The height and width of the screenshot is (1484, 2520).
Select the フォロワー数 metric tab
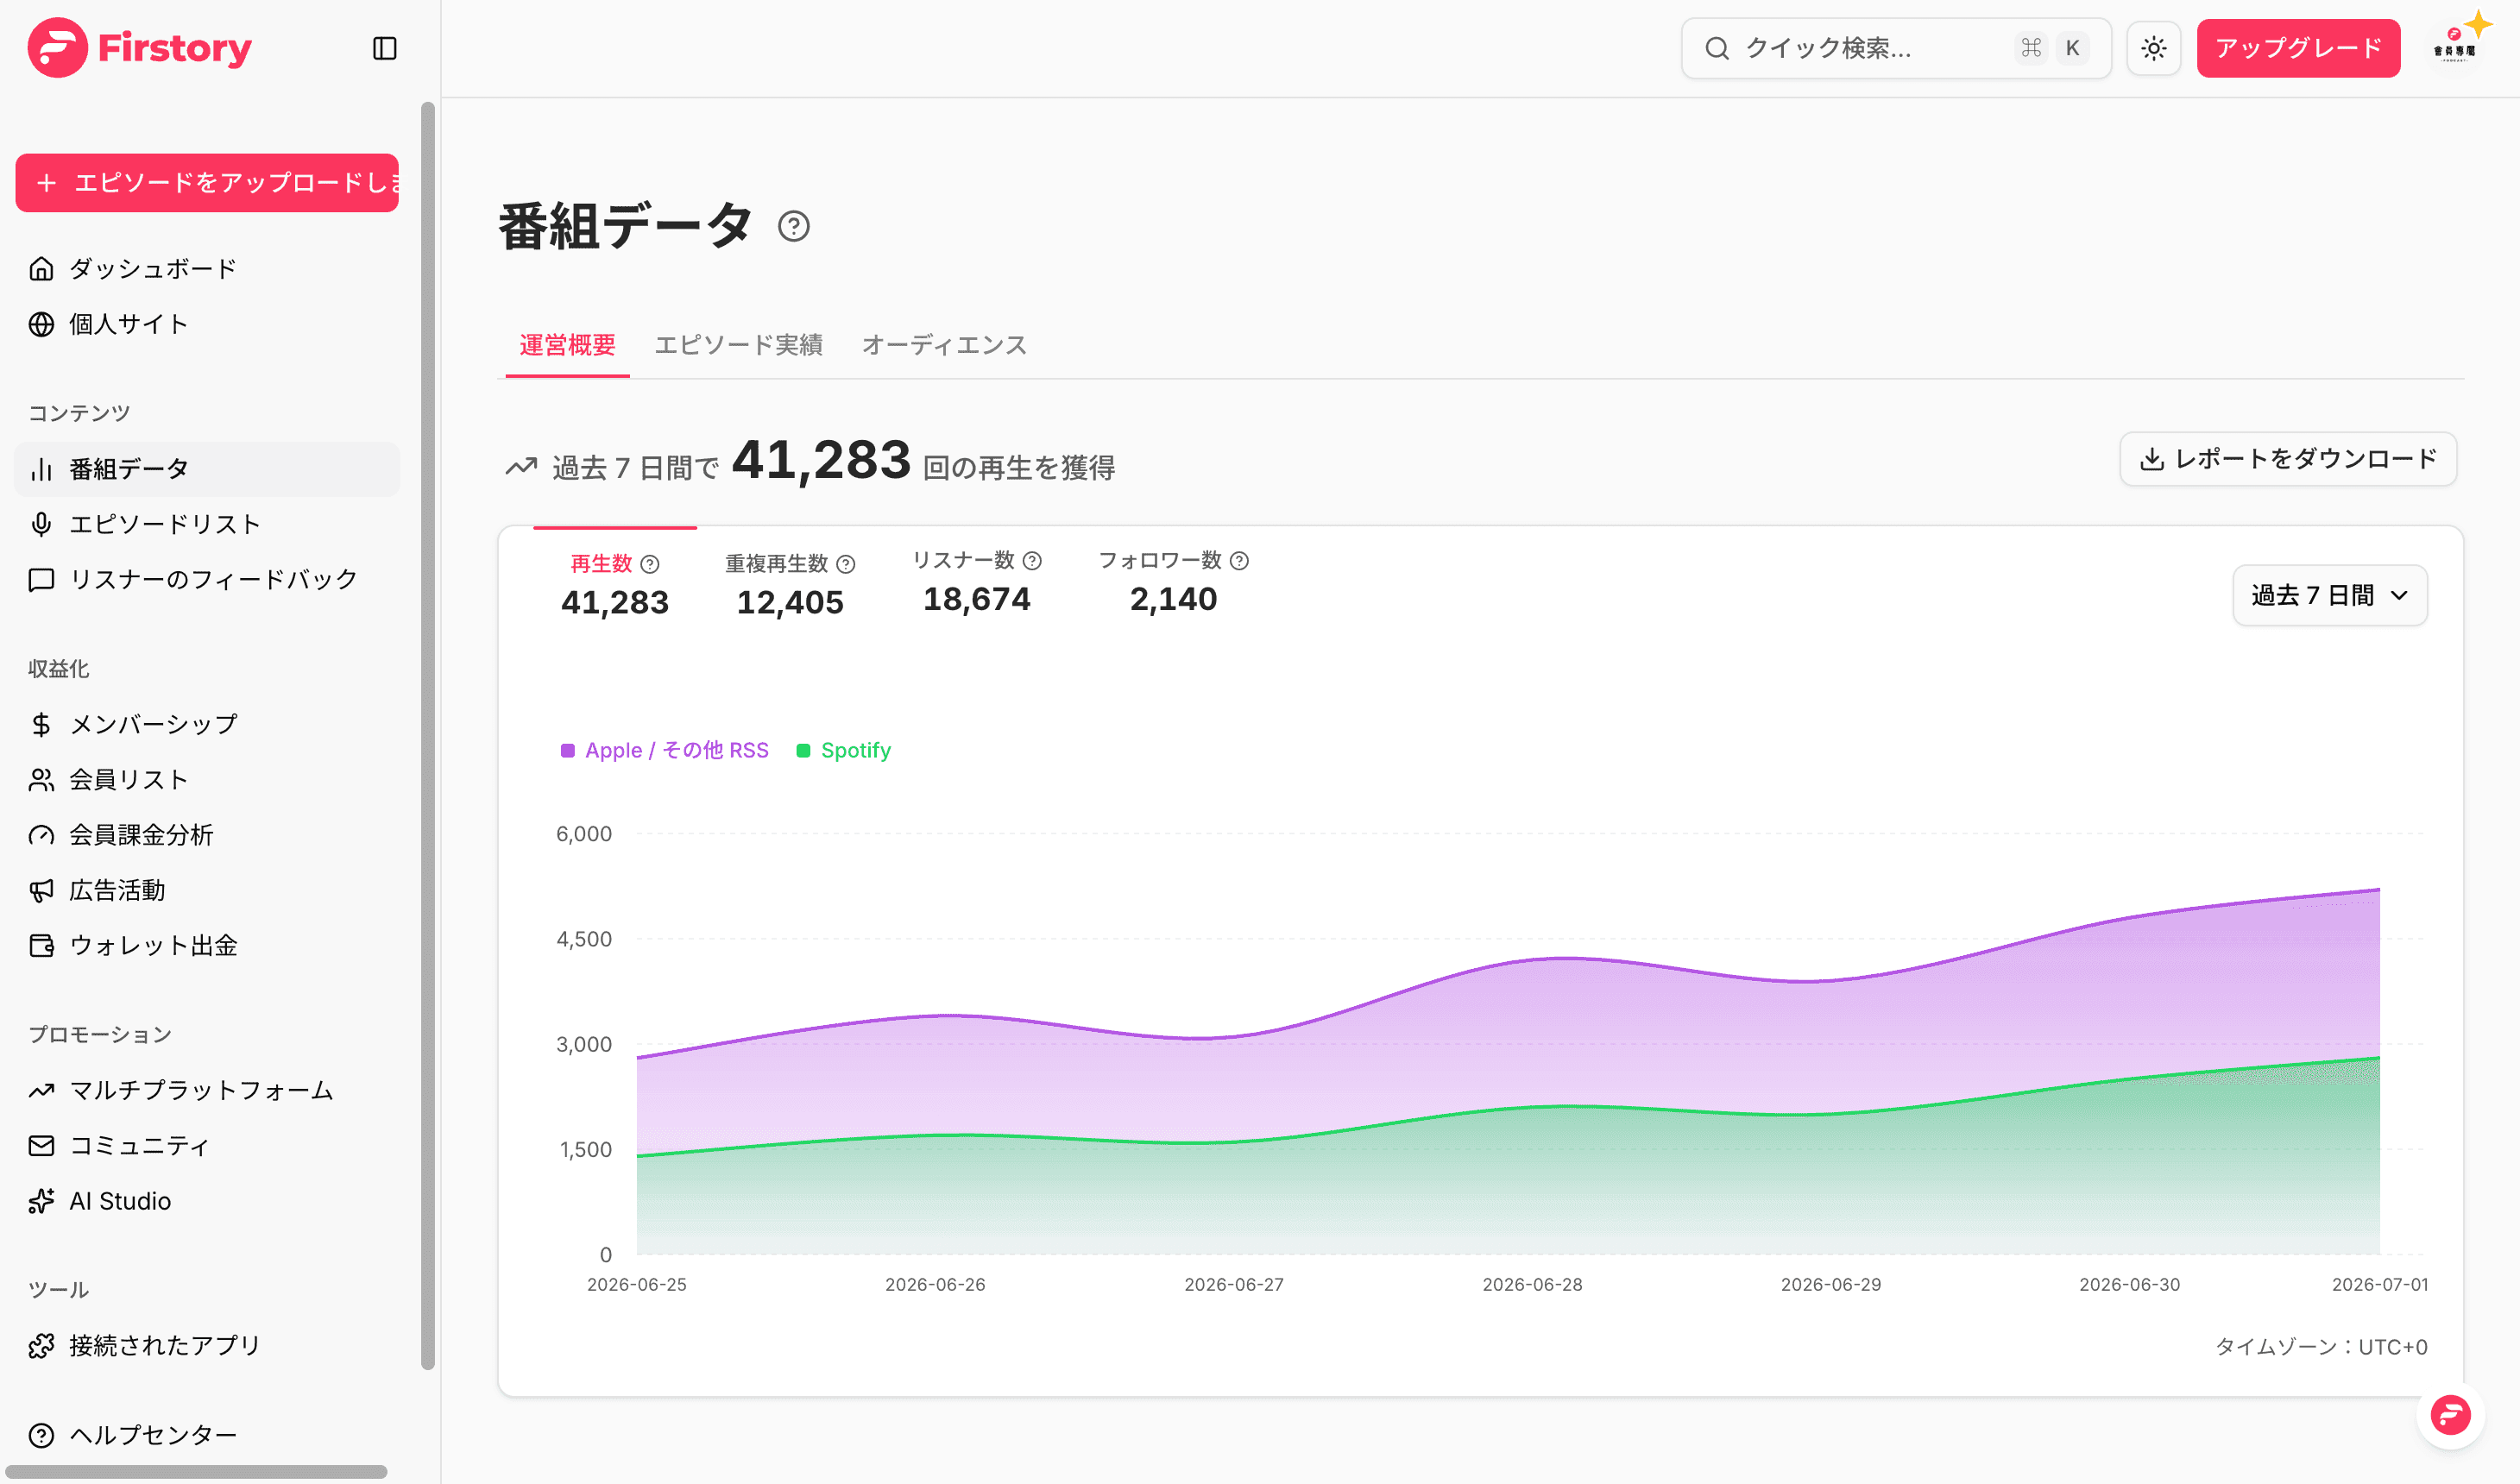pos(1174,582)
